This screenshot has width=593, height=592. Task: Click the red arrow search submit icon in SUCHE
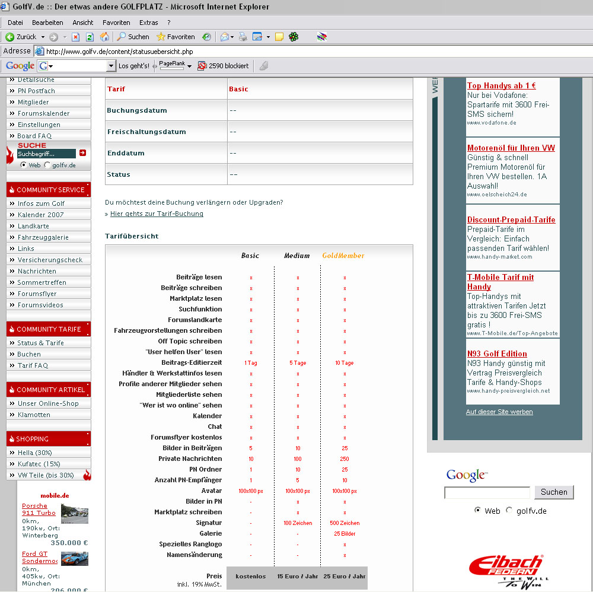[x=83, y=153]
